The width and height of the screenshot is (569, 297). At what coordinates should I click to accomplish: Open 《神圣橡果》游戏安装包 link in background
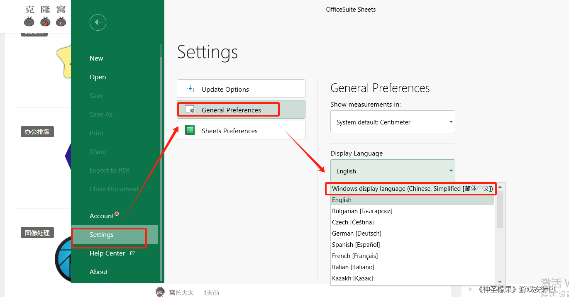pyautogui.click(x=516, y=289)
